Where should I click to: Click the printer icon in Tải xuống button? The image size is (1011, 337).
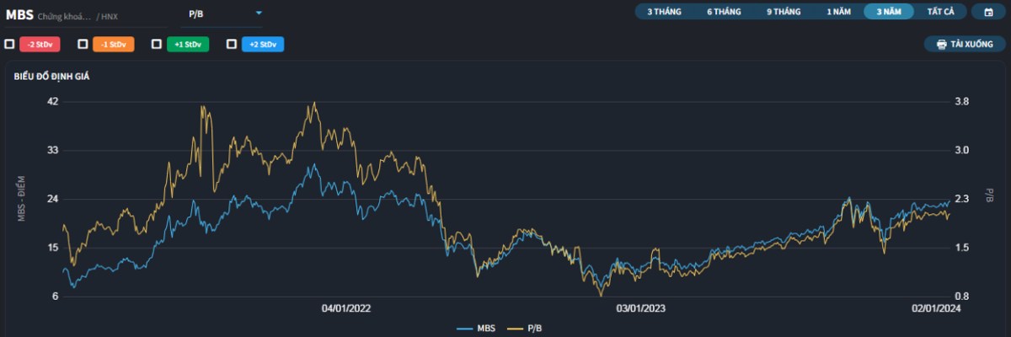pos(942,44)
